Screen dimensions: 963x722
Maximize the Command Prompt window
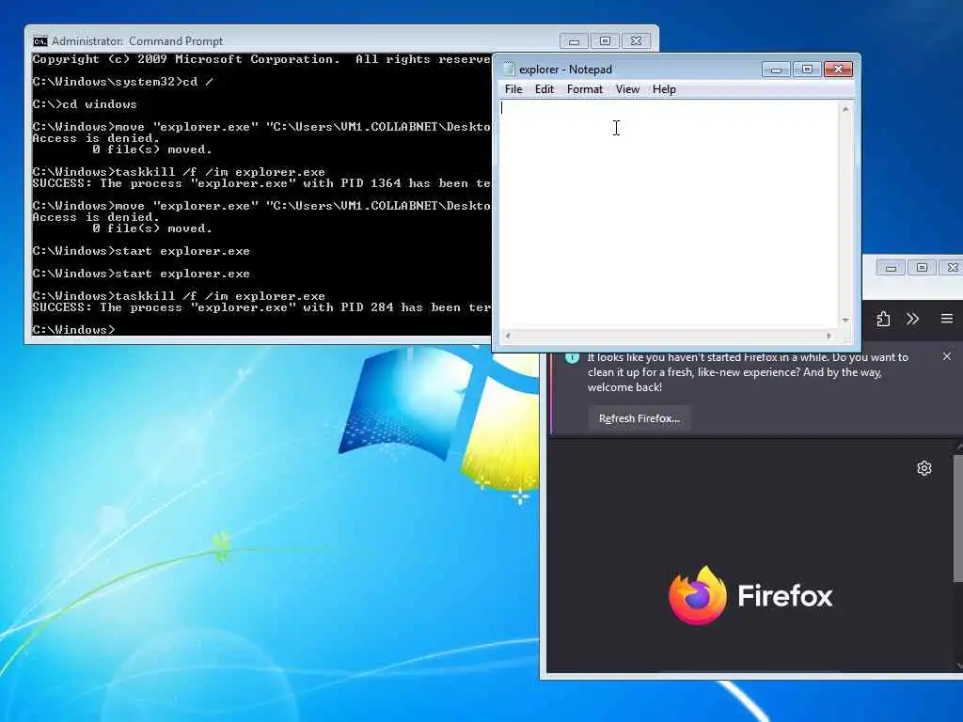605,41
